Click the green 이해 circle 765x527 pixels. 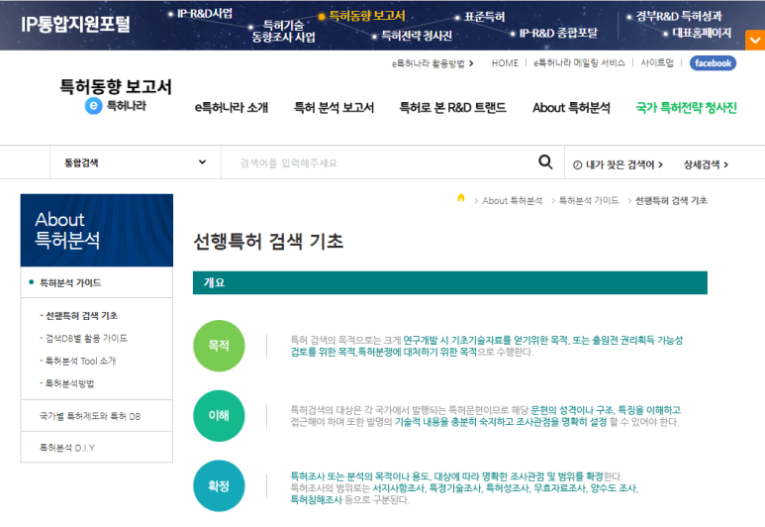pyautogui.click(x=219, y=416)
